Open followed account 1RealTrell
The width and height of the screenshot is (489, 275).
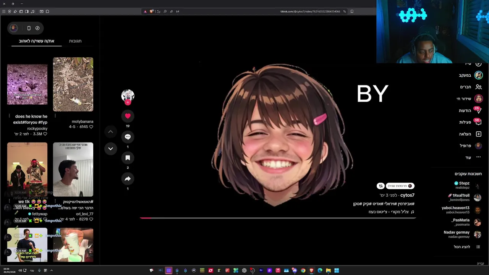(464, 197)
